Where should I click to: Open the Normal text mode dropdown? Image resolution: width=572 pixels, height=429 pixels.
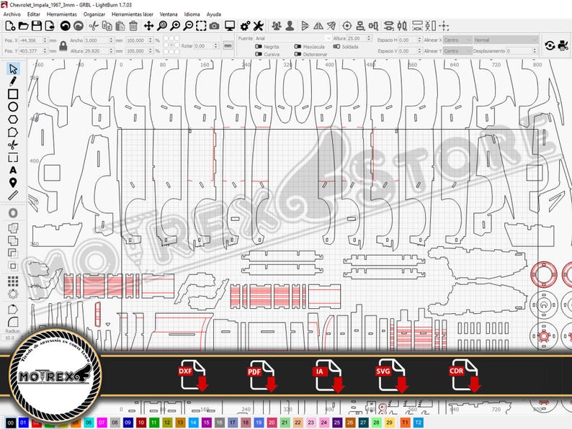click(x=506, y=40)
